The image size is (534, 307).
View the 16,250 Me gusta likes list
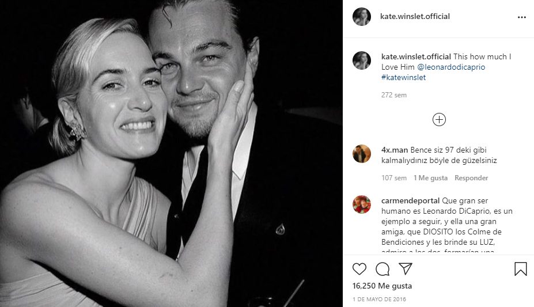(381, 286)
